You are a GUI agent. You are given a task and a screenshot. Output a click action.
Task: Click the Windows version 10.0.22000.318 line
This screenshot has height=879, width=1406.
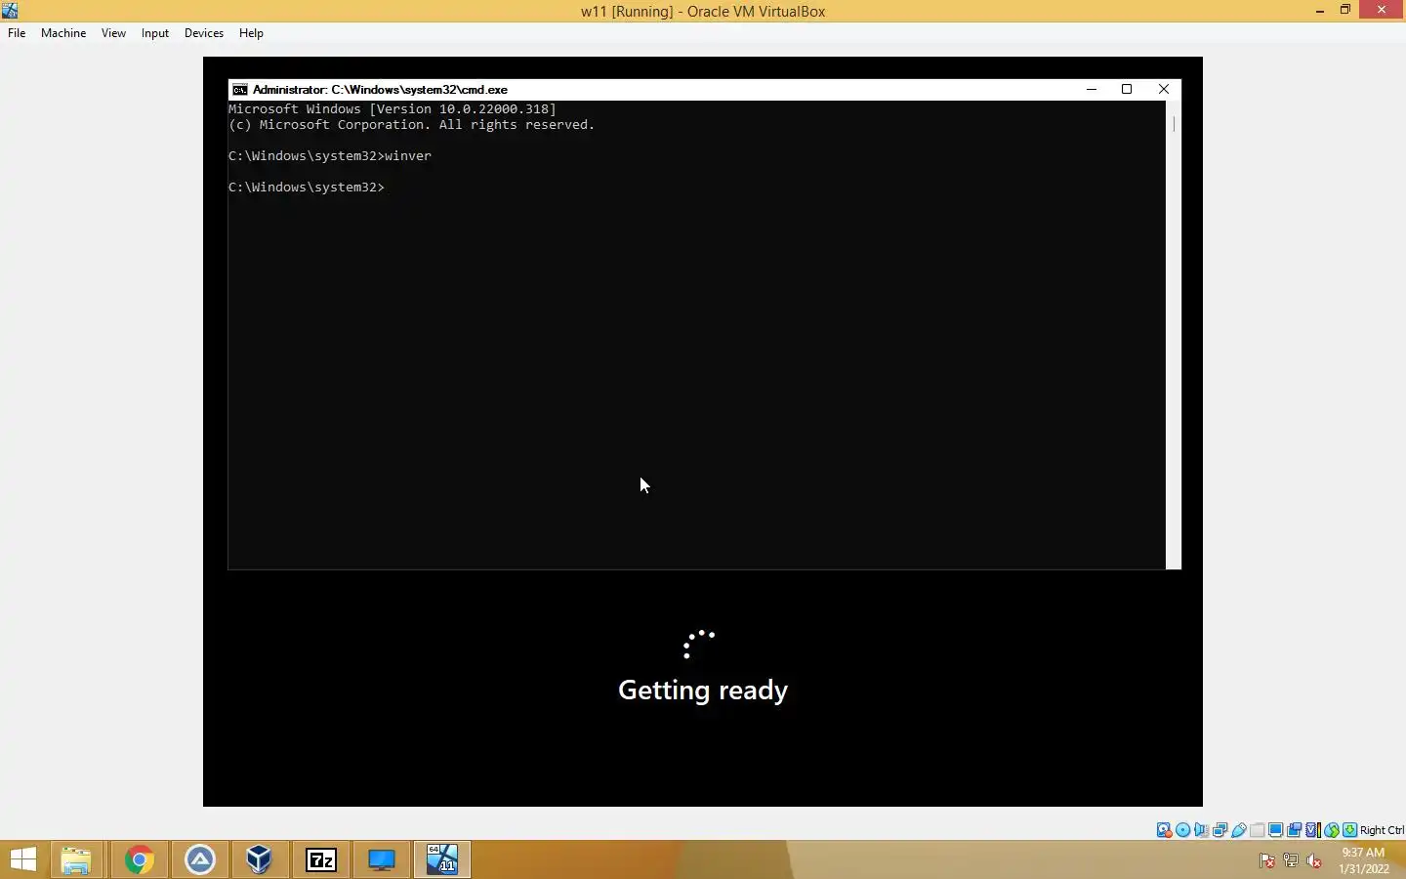coord(393,109)
